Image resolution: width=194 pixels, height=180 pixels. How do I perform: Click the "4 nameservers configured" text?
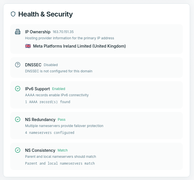50,132
